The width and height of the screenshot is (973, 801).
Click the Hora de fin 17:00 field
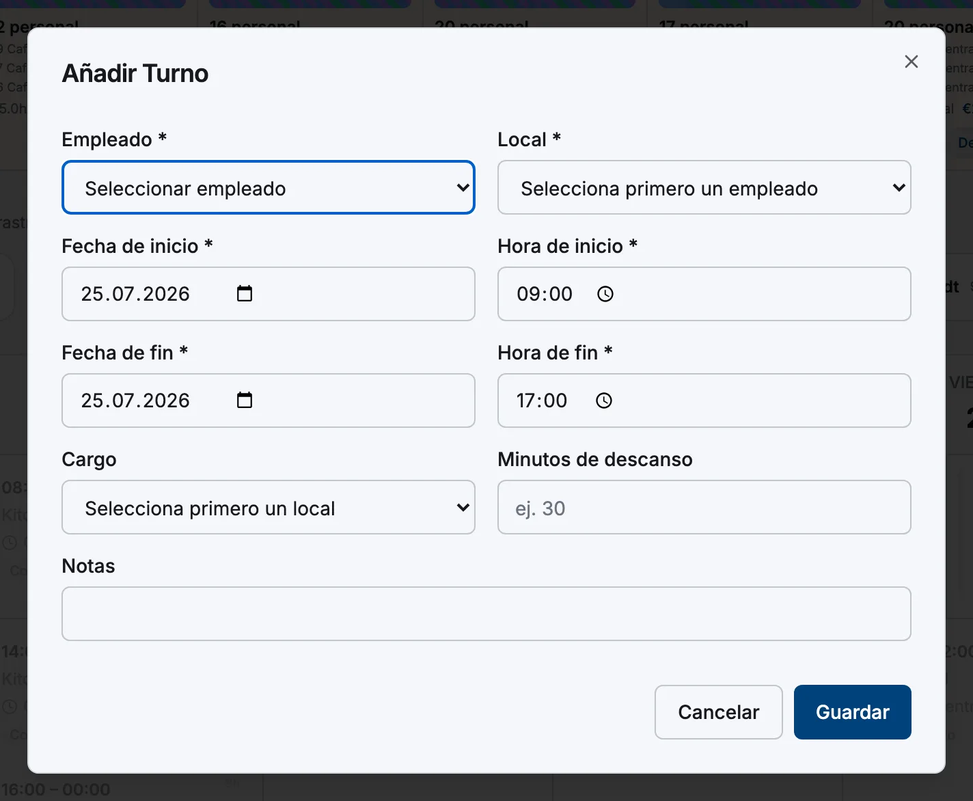click(704, 400)
